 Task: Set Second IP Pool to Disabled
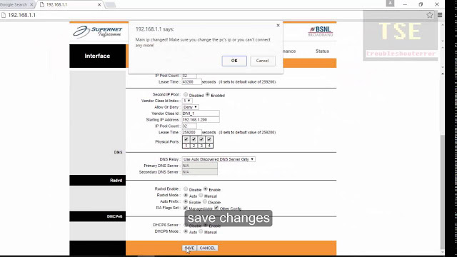point(186,94)
